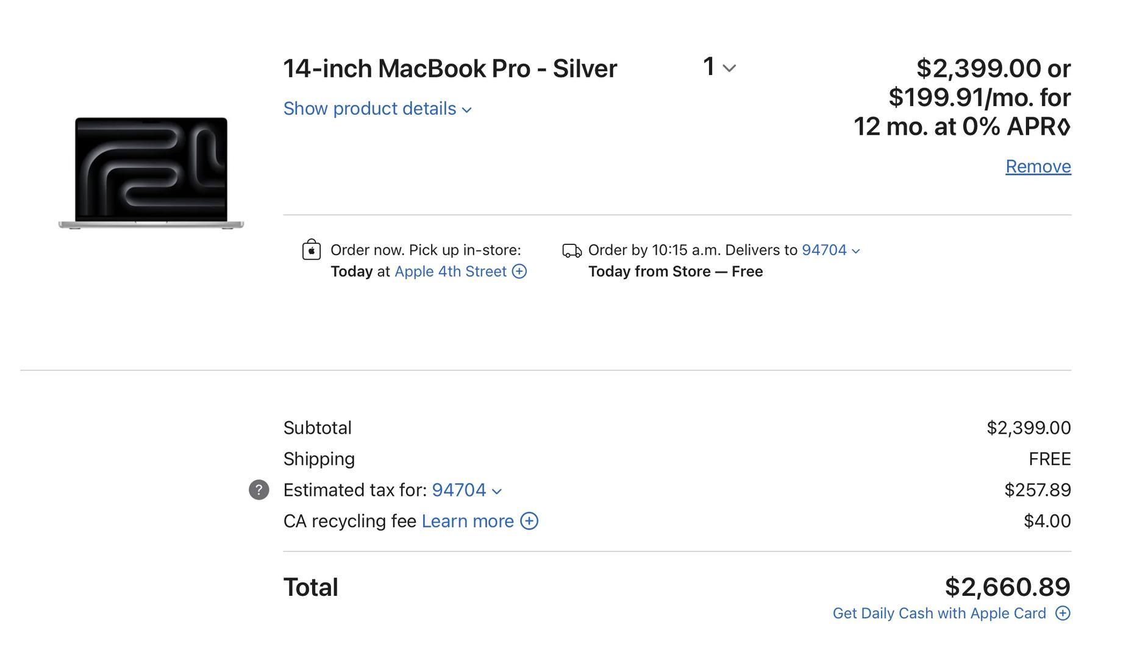Remove the MacBook Pro from the bag
Image resolution: width=1123 pixels, height=658 pixels.
pyautogui.click(x=1038, y=166)
